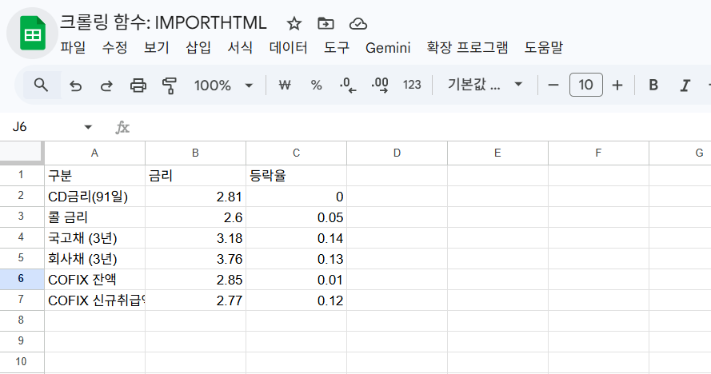Click the redo arrow
711x374 pixels.
[x=106, y=86]
